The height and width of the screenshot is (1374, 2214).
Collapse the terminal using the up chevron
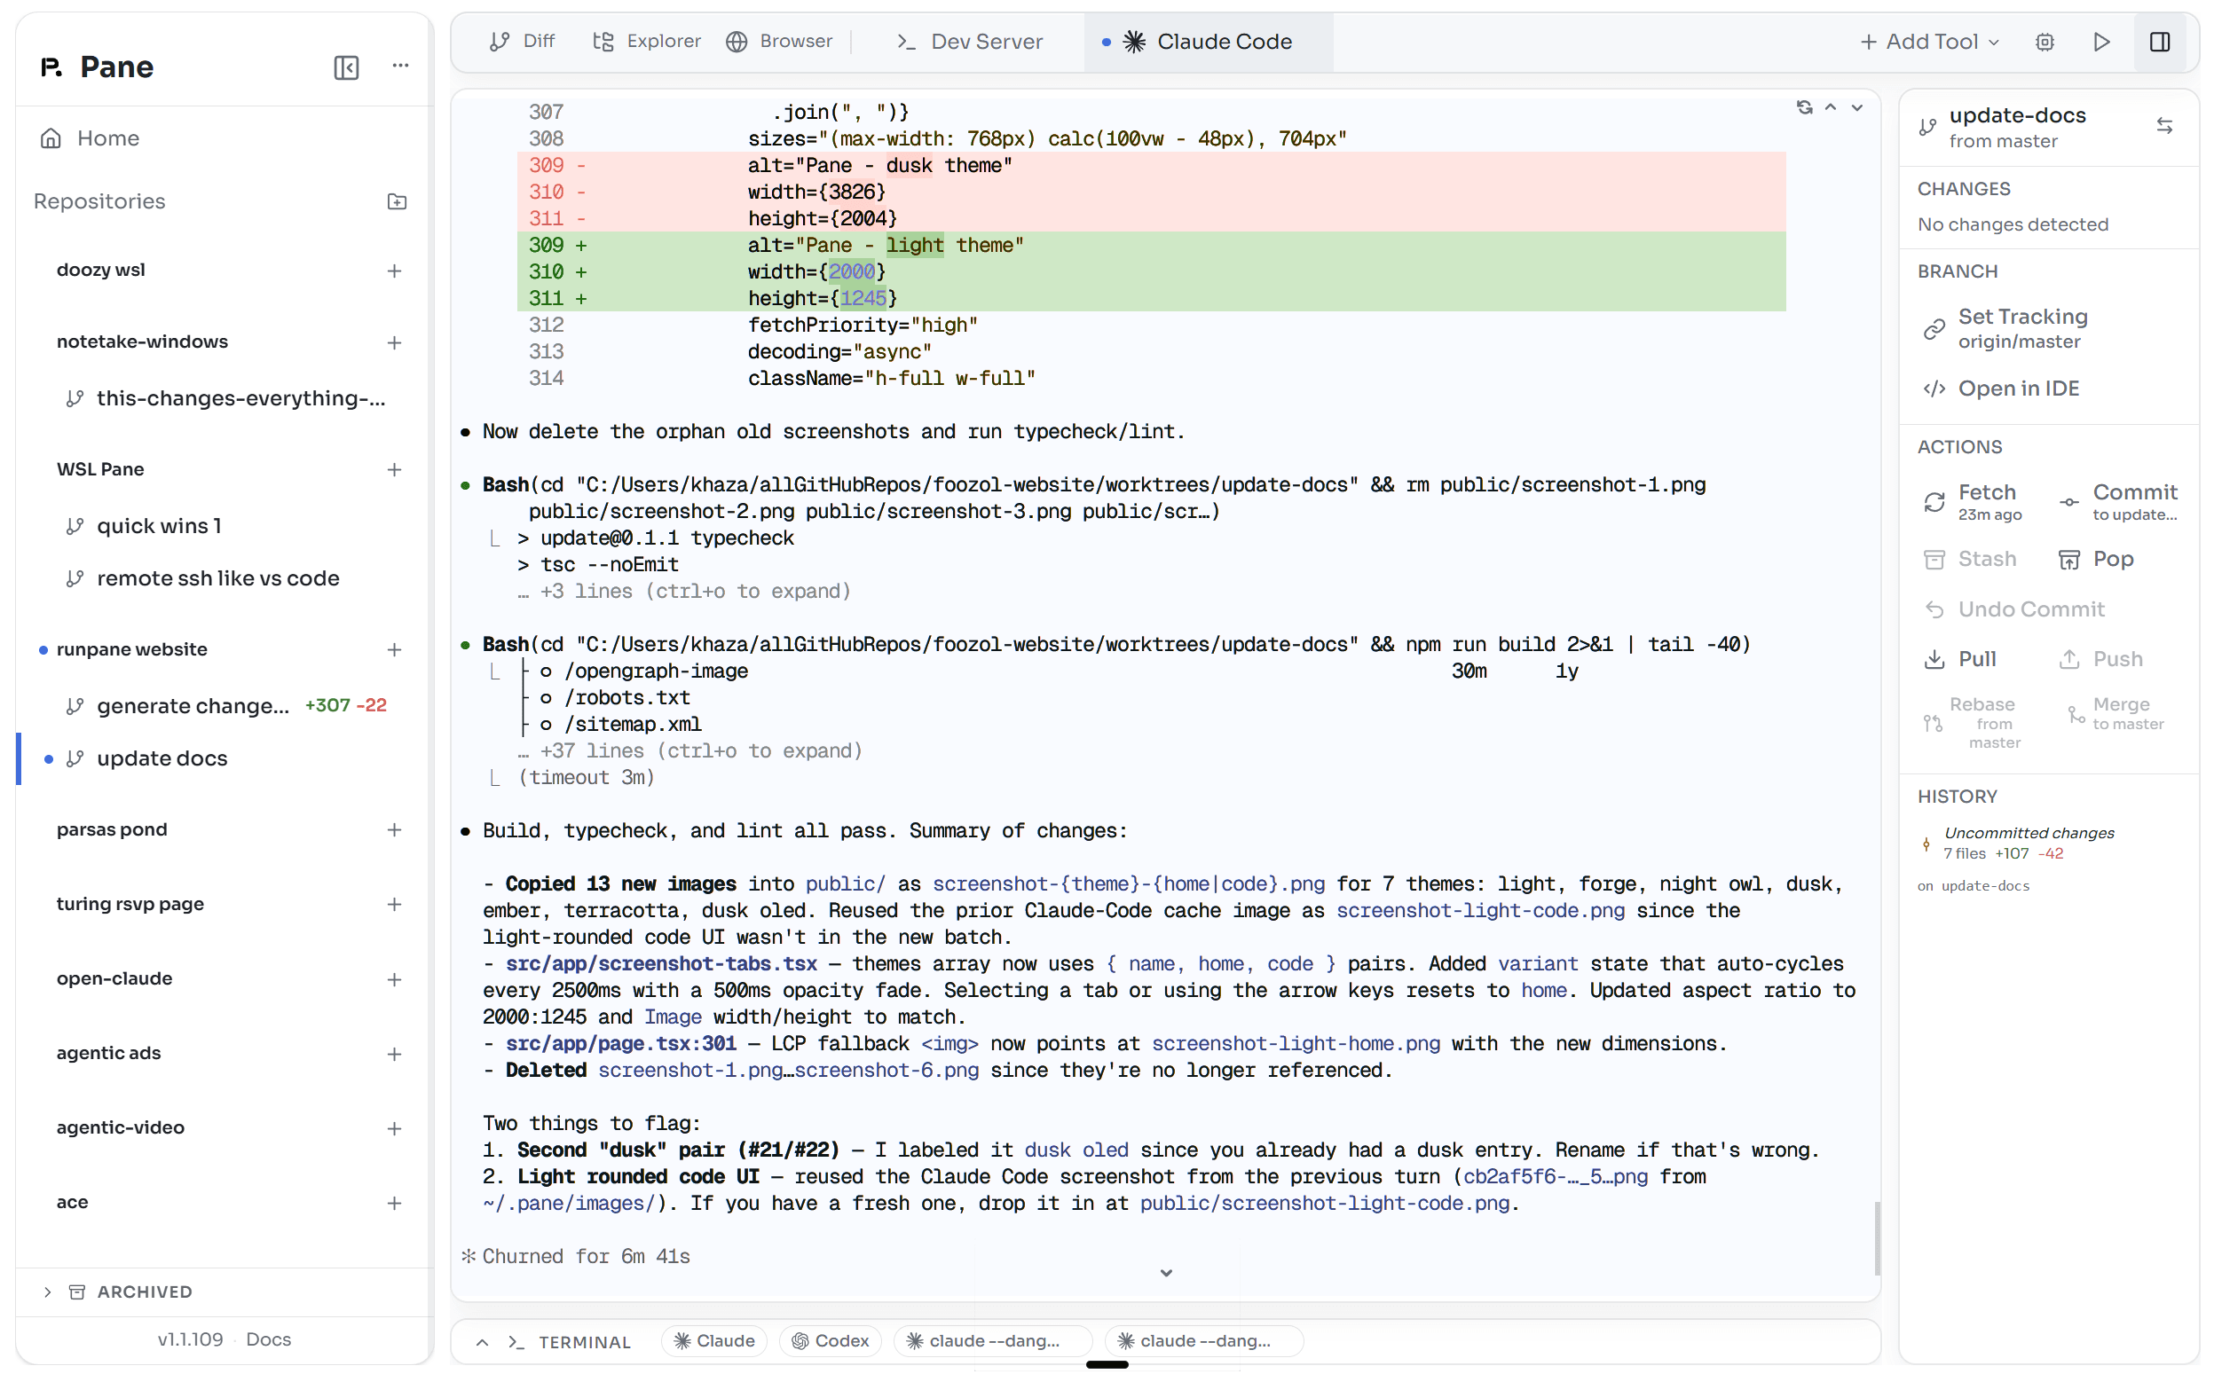[480, 1341]
